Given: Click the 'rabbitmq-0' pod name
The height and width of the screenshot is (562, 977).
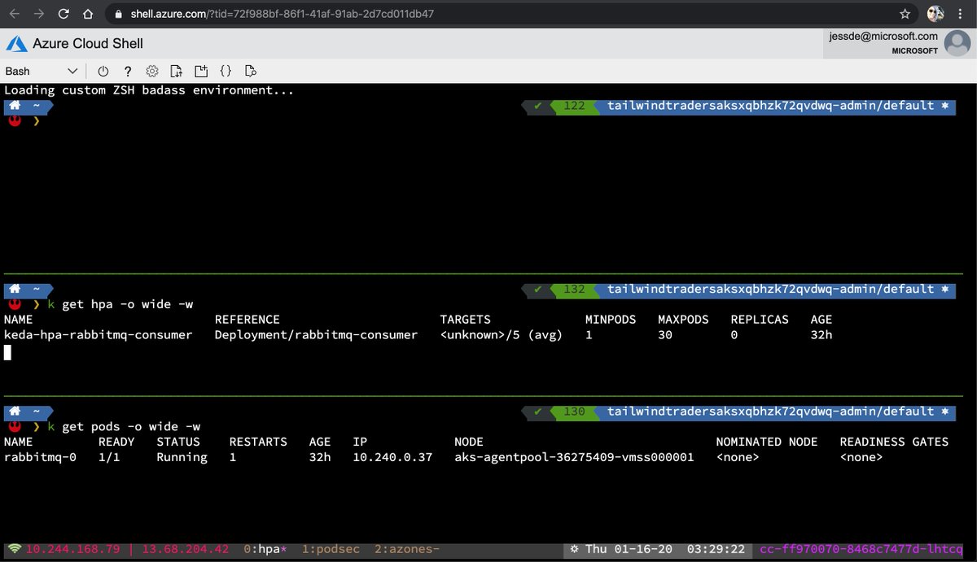Looking at the screenshot, I should click(x=40, y=457).
